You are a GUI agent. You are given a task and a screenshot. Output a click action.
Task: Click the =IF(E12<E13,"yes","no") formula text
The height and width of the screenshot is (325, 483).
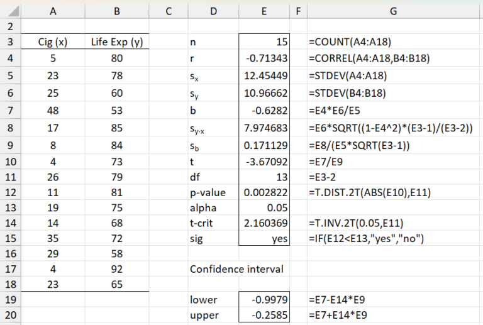coord(366,238)
